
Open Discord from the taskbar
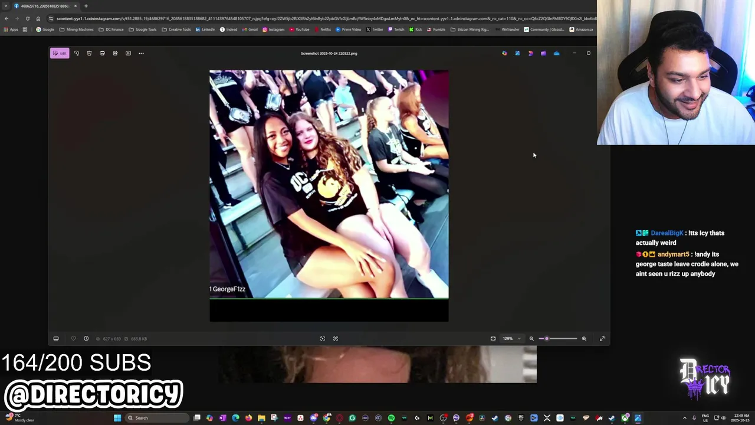click(x=313, y=418)
